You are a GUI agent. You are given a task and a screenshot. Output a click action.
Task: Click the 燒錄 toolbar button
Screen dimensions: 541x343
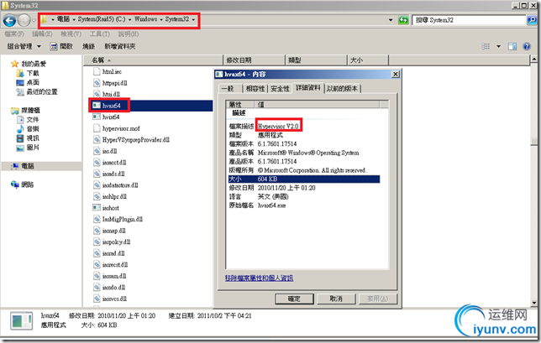tap(88, 46)
